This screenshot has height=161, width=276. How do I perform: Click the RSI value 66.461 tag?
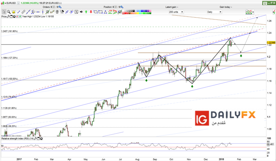(271, 144)
